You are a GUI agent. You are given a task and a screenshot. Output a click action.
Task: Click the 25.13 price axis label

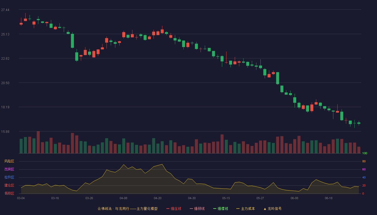[x=5, y=34]
